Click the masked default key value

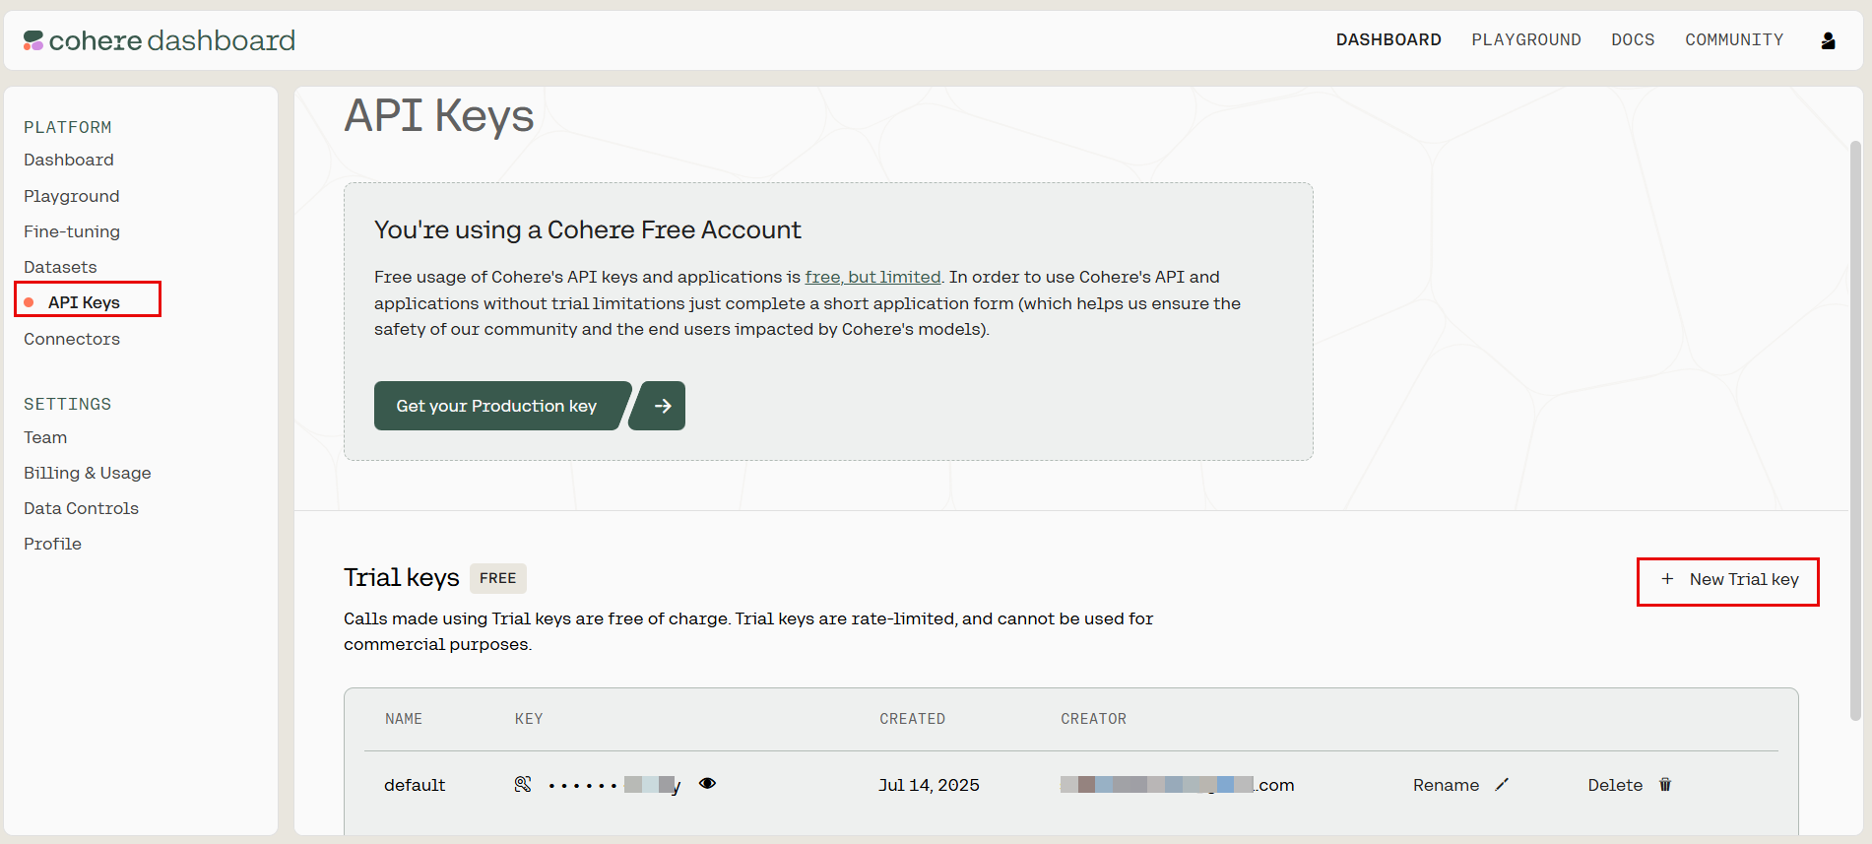[x=613, y=785]
